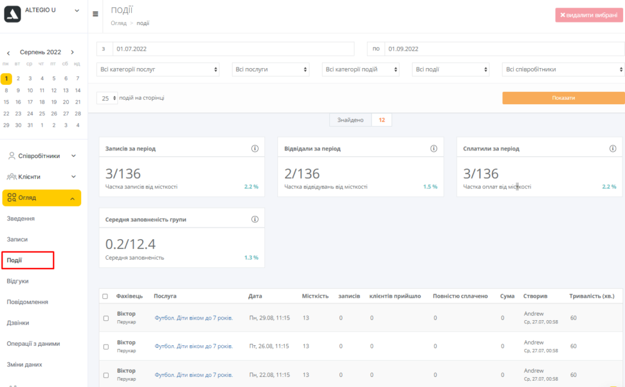Click the Місткість column header
This screenshot has width=625, height=387.
315,296
